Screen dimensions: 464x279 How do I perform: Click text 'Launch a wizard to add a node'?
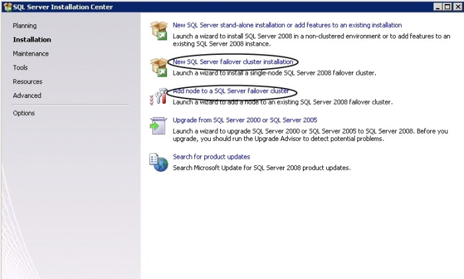(282, 102)
